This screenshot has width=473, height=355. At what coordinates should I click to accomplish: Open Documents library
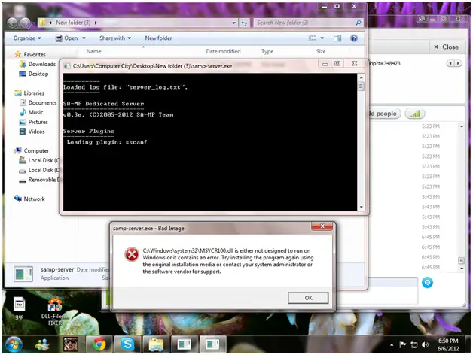pyautogui.click(x=38, y=103)
